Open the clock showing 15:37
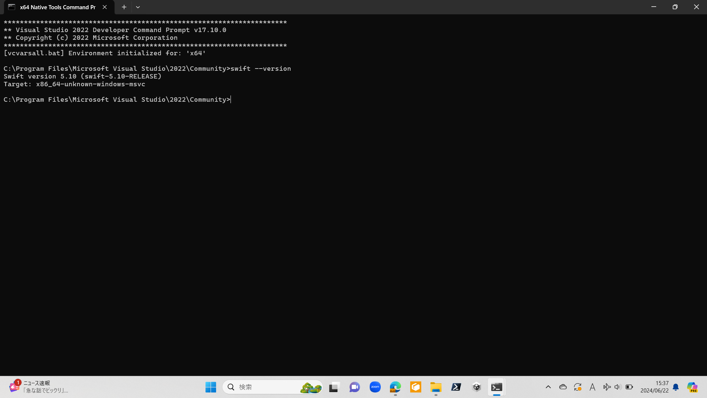 654,387
